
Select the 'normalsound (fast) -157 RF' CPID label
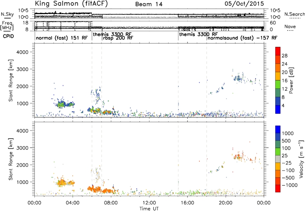pos(242,38)
